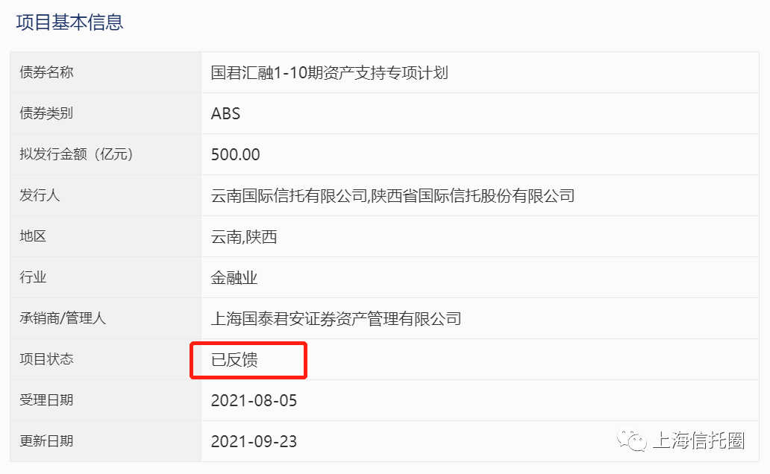Click the 债券名称 row label
This screenshot has width=770, height=474.
46,72
